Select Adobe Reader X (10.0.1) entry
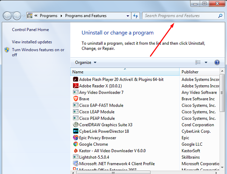 [101, 86]
